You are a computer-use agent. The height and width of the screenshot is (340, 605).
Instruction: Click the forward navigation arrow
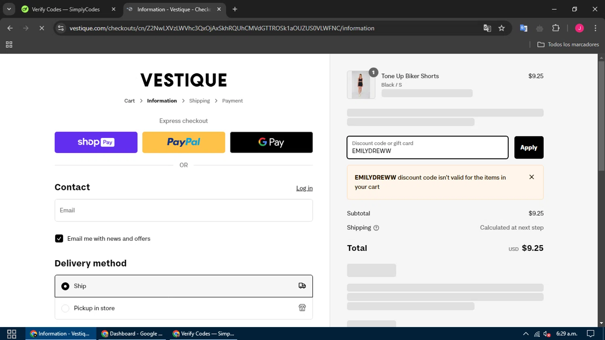(x=26, y=28)
